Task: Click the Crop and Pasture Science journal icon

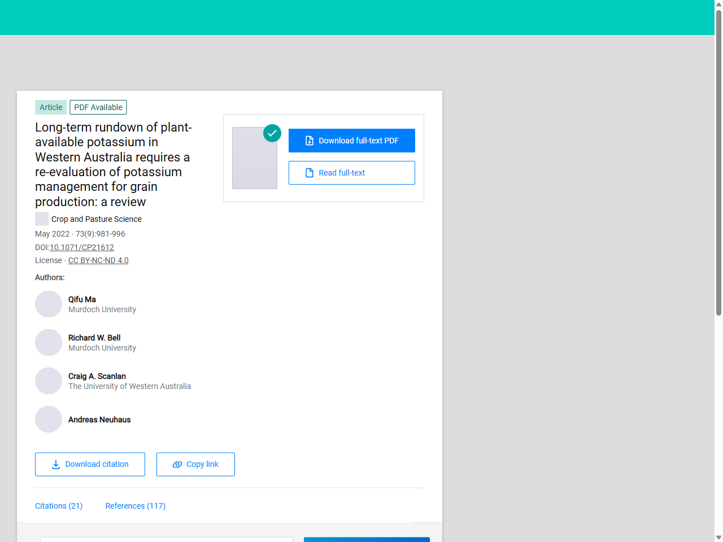Action: 41,218
